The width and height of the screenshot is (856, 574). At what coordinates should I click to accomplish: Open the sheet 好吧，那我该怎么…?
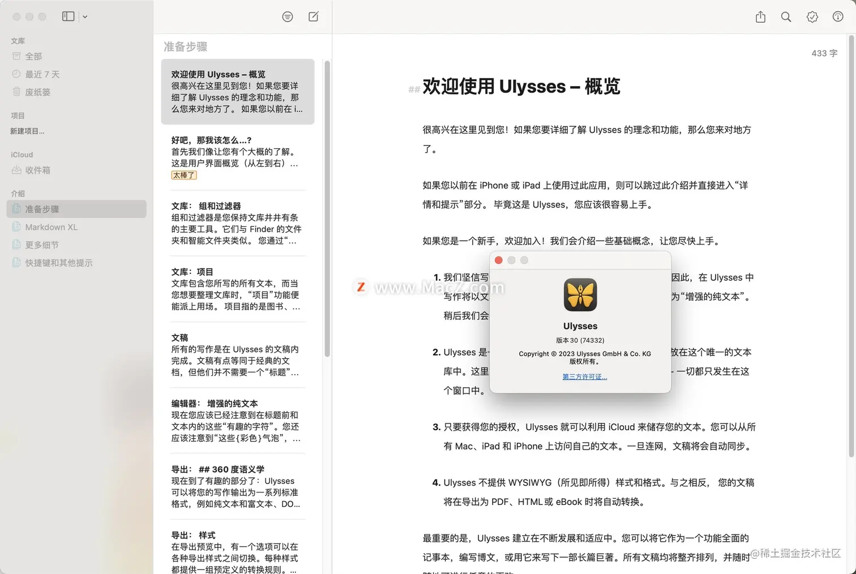tap(238, 157)
